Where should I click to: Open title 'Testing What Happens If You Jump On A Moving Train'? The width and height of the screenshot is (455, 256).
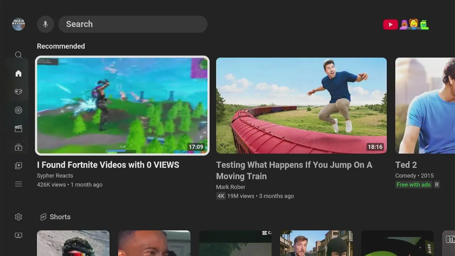point(294,171)
